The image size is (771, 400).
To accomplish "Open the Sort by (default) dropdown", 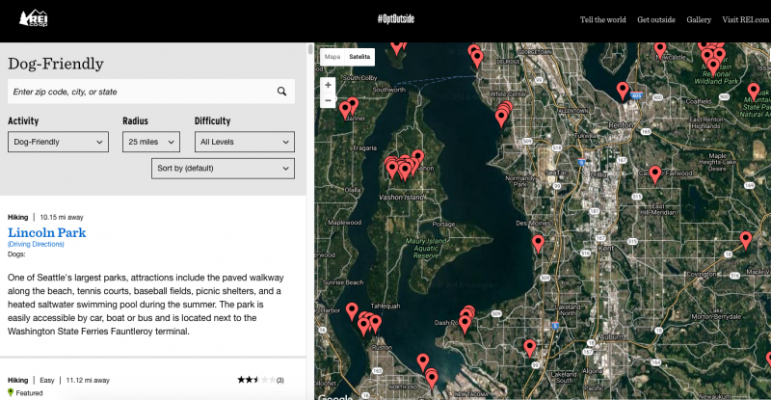I will [223, 169].
